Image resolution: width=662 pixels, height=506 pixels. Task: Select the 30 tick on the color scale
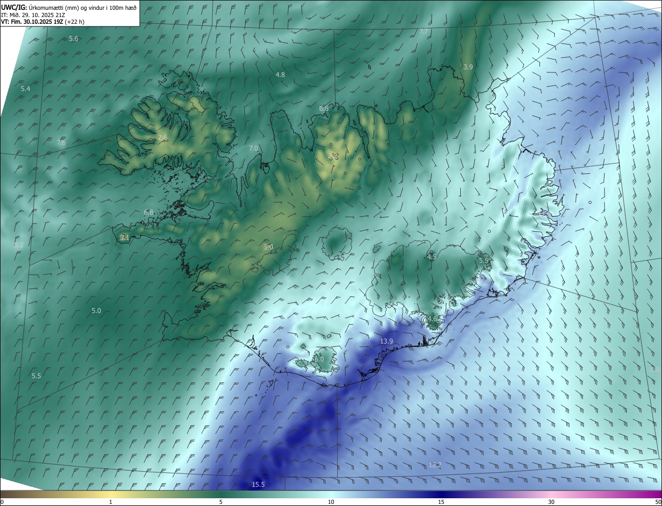point(551,502)
